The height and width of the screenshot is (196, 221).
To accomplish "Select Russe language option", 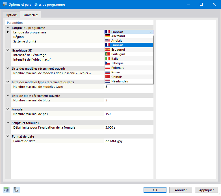I will [x=129, y=72].
